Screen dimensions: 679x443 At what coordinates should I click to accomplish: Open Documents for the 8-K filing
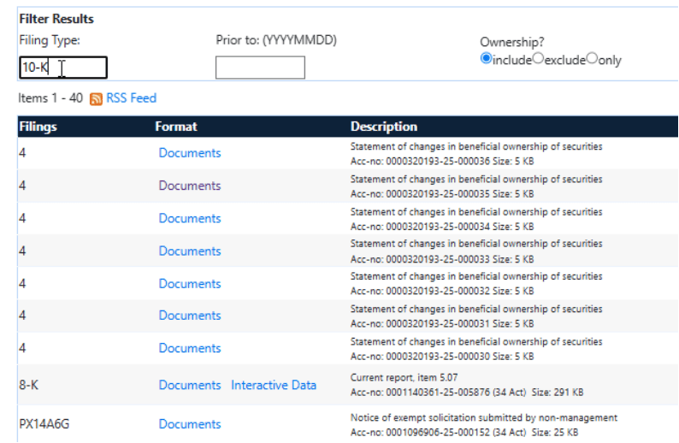point(189,385)
